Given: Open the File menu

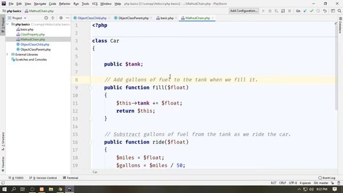Looking at the screenshot, I should [x=11, y=4].
